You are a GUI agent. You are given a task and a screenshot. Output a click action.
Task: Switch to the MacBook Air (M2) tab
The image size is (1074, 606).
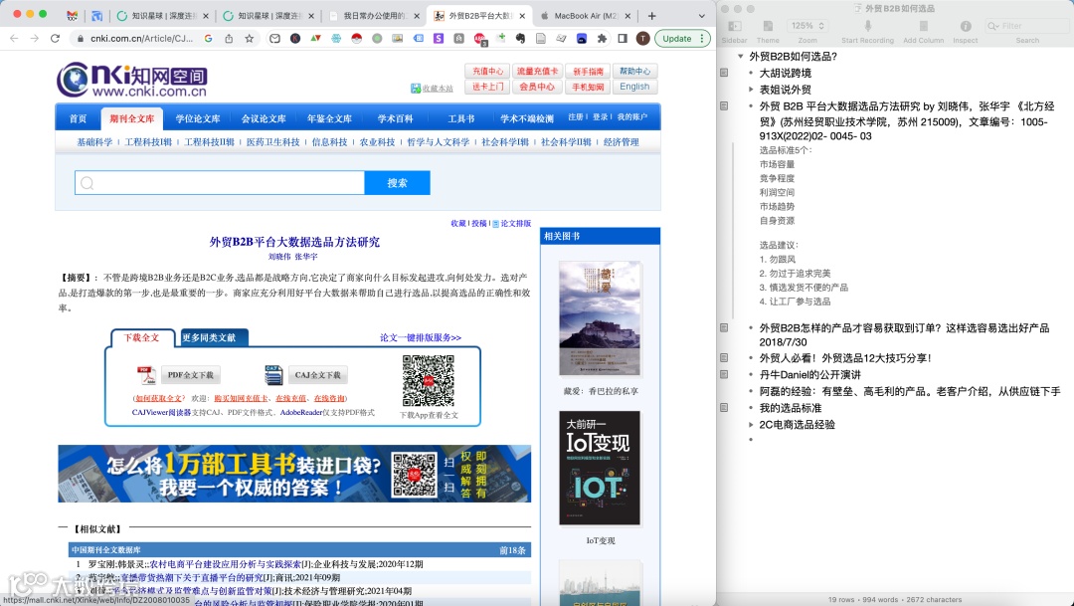[x=585, y=16]
